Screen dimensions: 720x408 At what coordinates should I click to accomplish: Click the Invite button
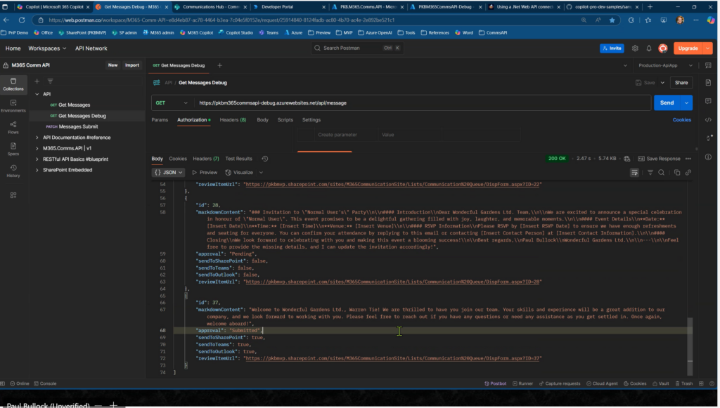pyautogui.click(x=612, y=48)
